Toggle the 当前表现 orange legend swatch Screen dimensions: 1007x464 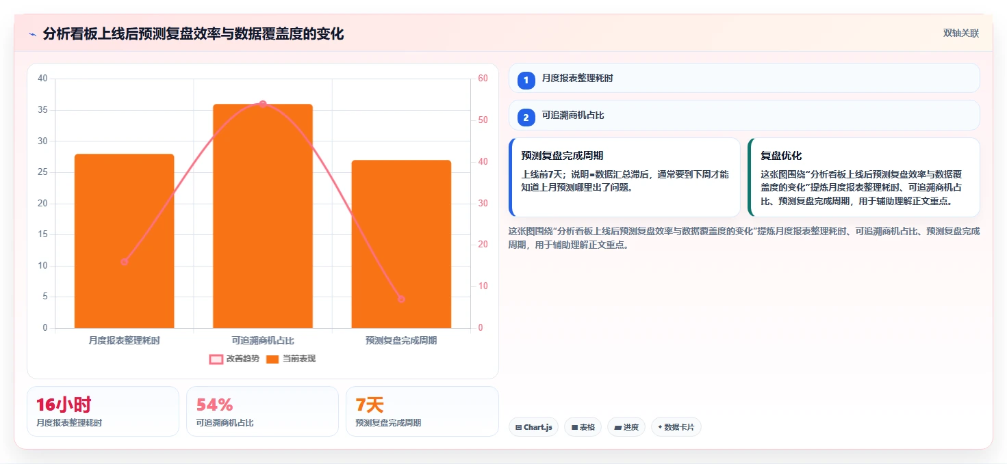click(272, 359)
